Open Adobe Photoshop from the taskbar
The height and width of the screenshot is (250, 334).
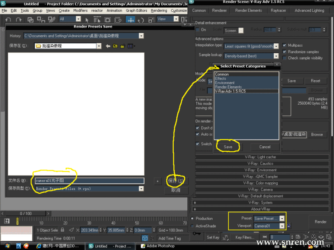tap(158, 246)
